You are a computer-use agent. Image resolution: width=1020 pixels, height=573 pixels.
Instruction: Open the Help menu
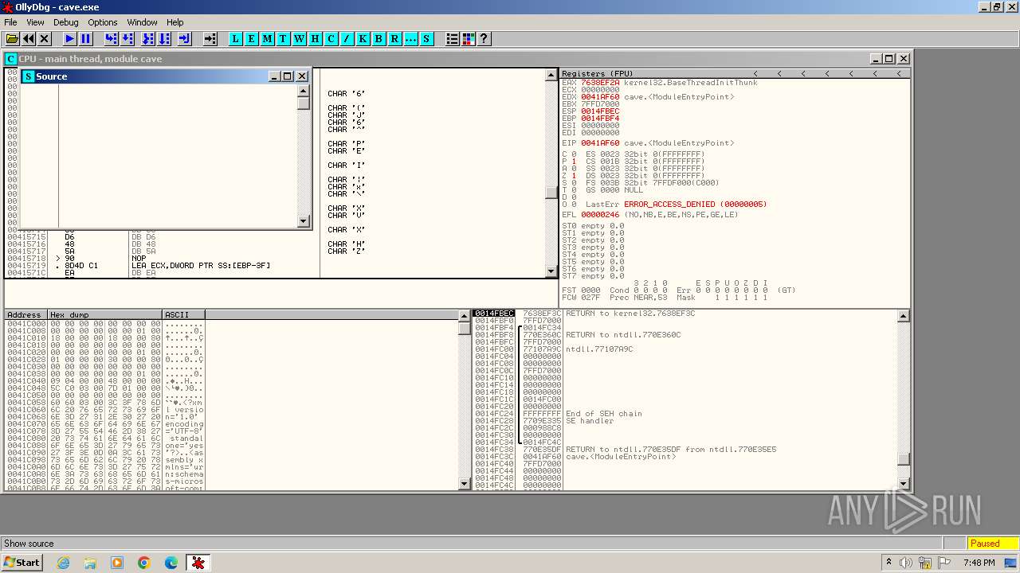[x=175, y=22]
